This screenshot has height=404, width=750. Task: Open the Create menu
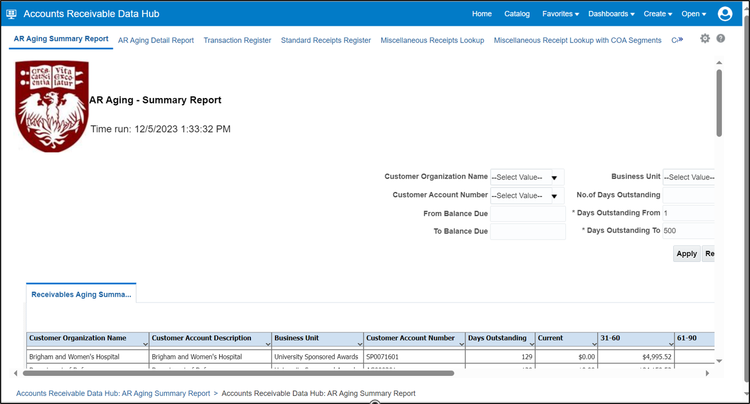[658, 14]
